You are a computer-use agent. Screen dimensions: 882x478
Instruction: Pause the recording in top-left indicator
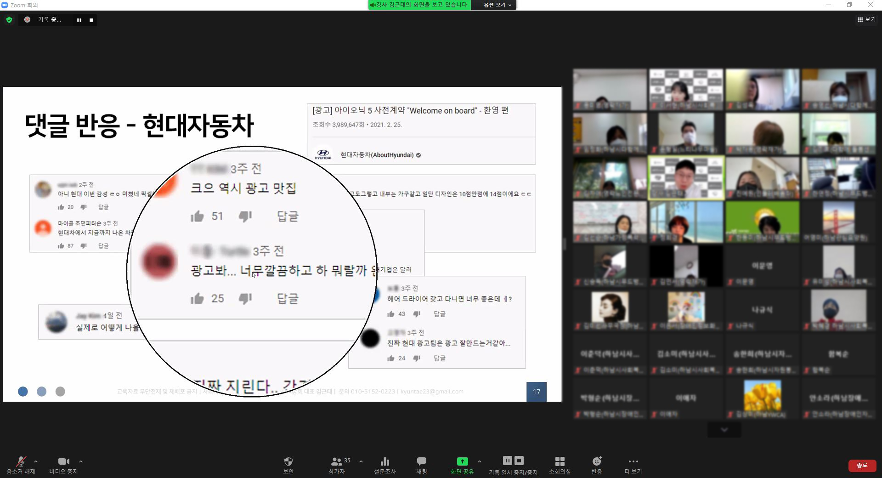[79, 20]
